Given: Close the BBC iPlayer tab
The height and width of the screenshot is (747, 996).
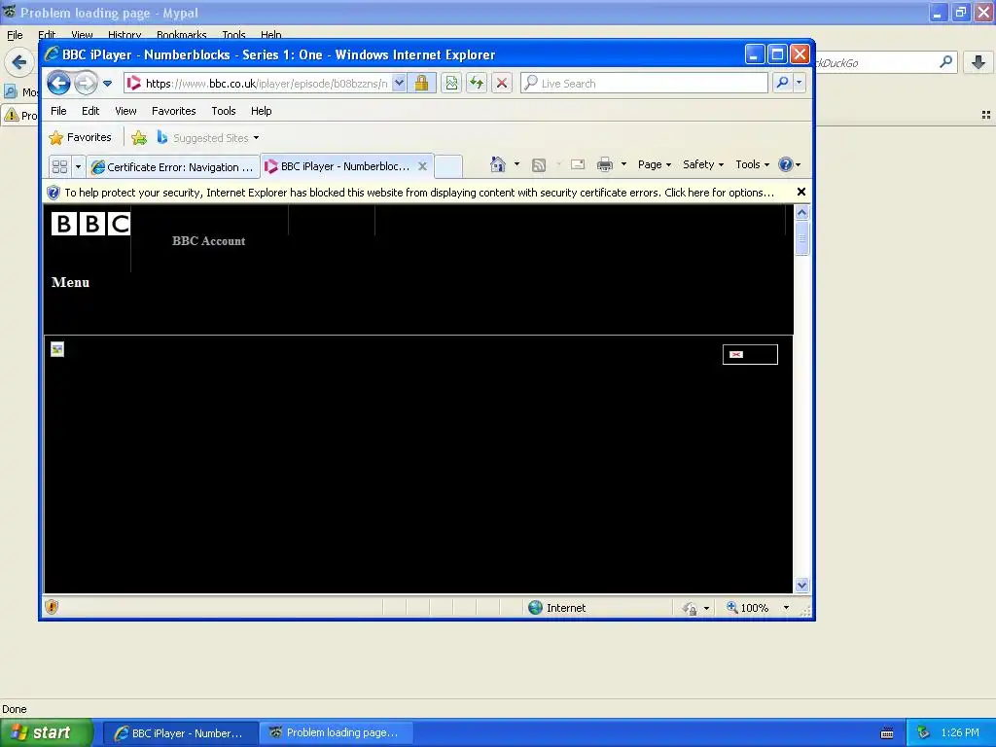Looking at the screenshot, I should pos(422,166).
